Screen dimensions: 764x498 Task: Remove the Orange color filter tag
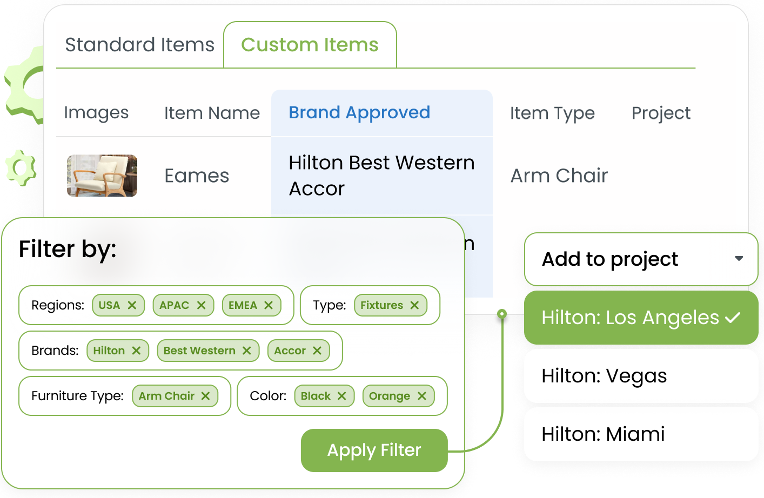(422, 396)
